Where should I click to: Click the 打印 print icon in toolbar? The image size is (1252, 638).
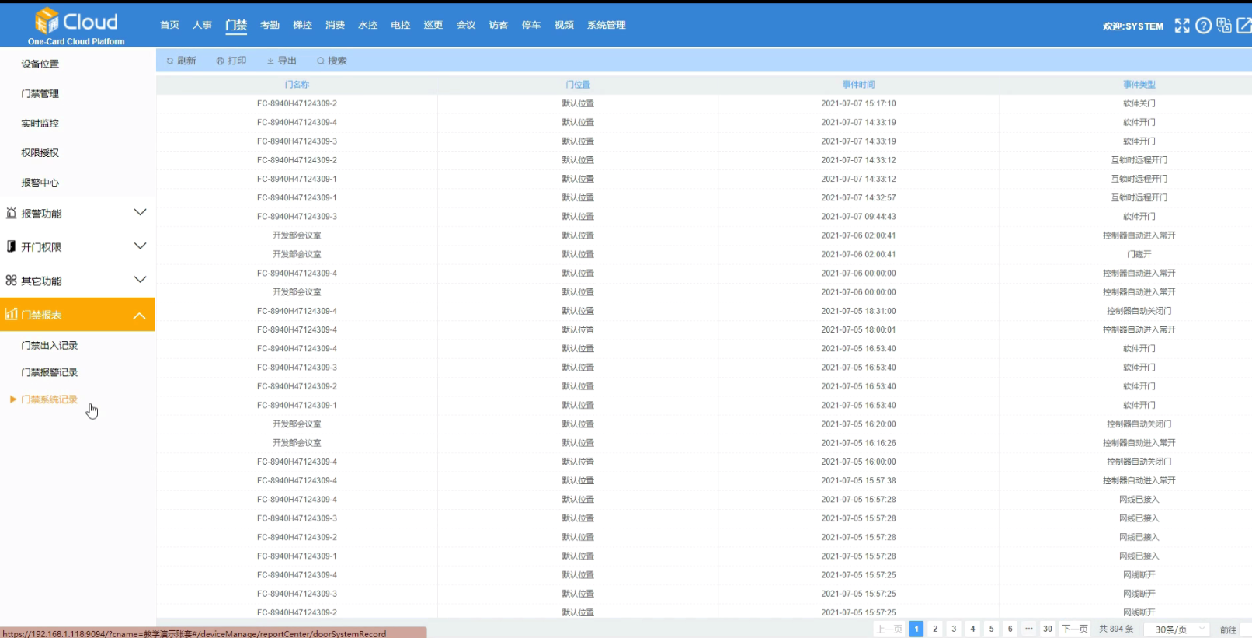221,61
